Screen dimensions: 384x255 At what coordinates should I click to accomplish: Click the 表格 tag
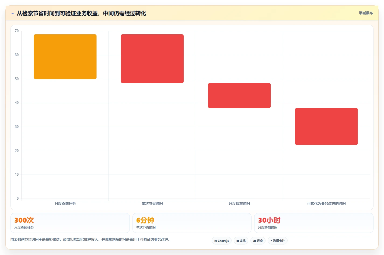241,241
